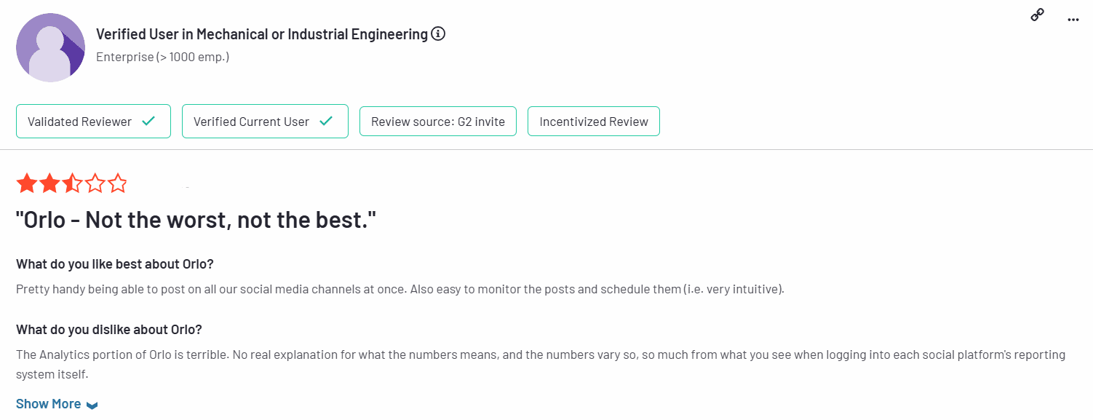Select the first red star rating icon
The image size is (1093, 420).
(26, 183)
